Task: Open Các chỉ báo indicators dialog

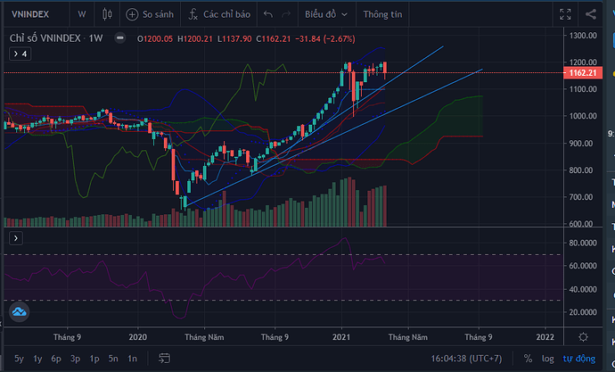Action: [218, 14]
